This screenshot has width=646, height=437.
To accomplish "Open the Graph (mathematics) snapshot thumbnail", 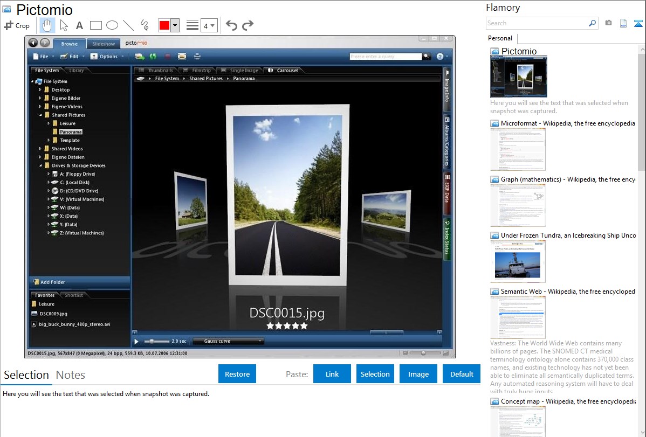I will tap(518, 205).
